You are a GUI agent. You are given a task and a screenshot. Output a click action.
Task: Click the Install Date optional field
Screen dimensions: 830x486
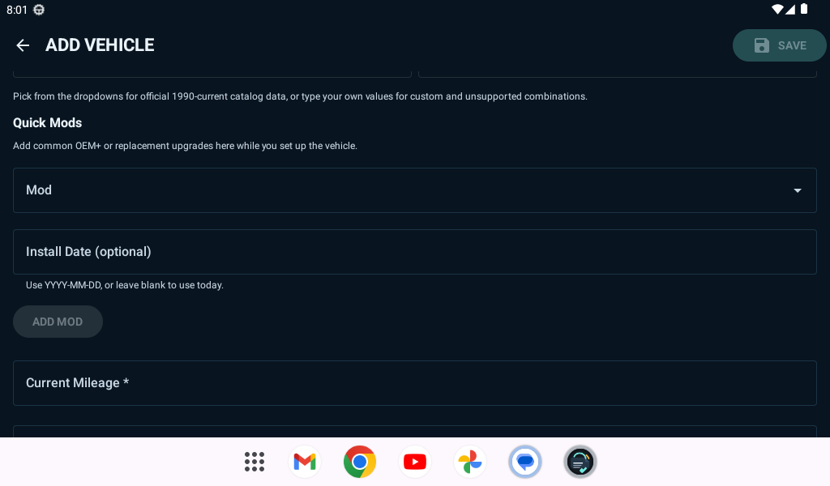pos(415,251)
